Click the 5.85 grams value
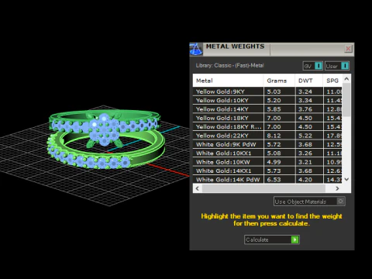The height and width of the screenshot is (279, 372). (x=274, y=109)
